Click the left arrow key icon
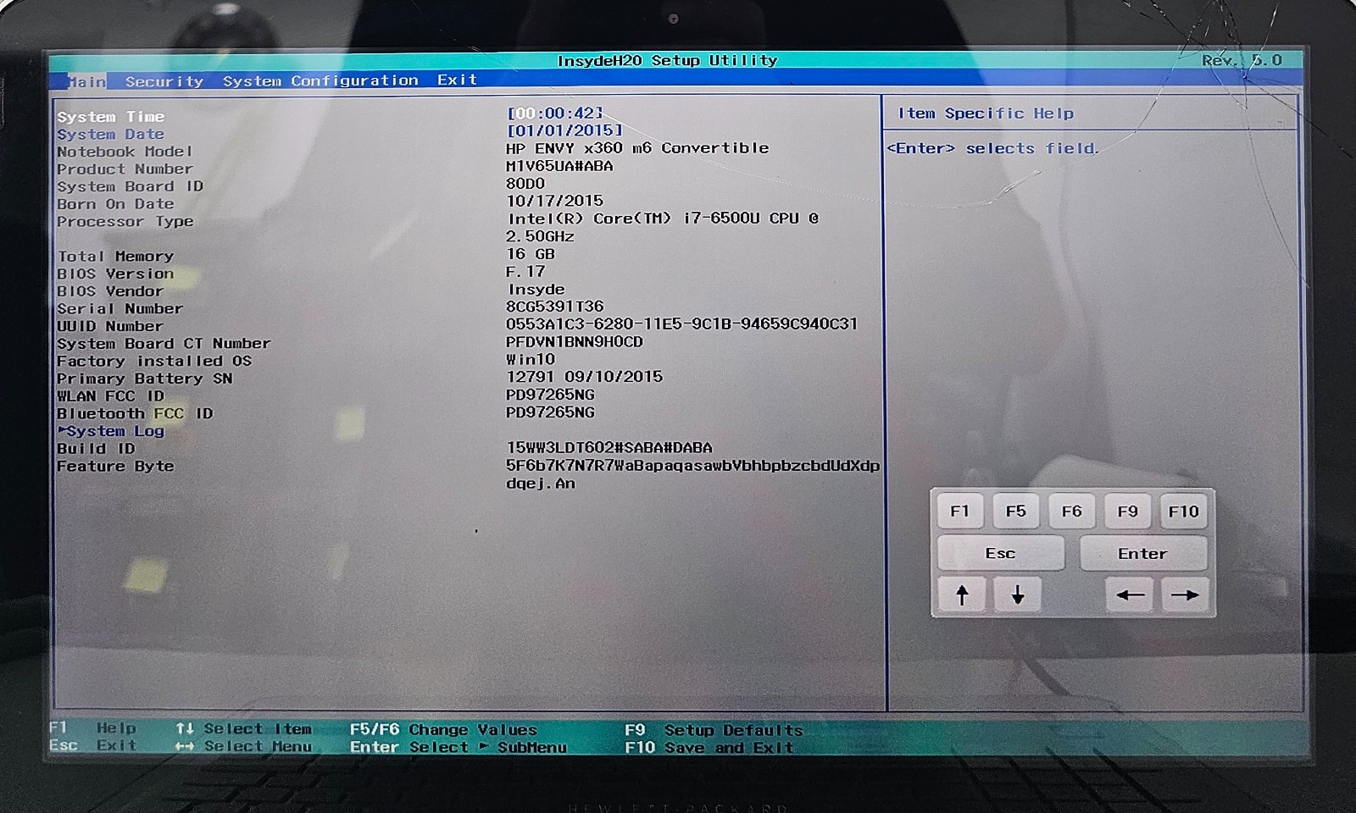This screenshot has width=1356, height=813. click(x=1130, y=595)
